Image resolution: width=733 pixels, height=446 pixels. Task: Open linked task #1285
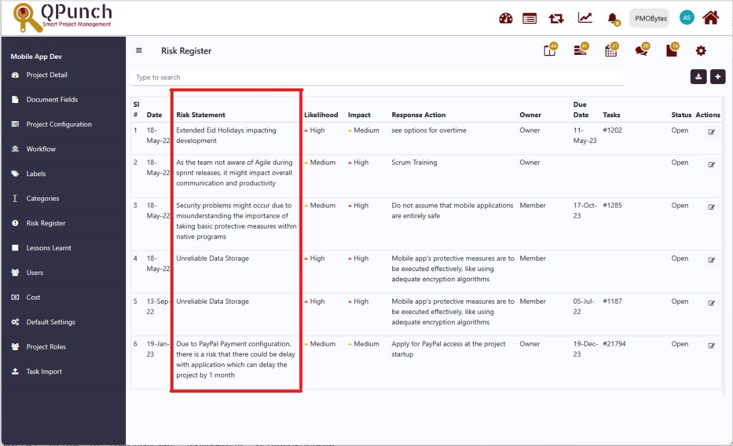point(612,205)
